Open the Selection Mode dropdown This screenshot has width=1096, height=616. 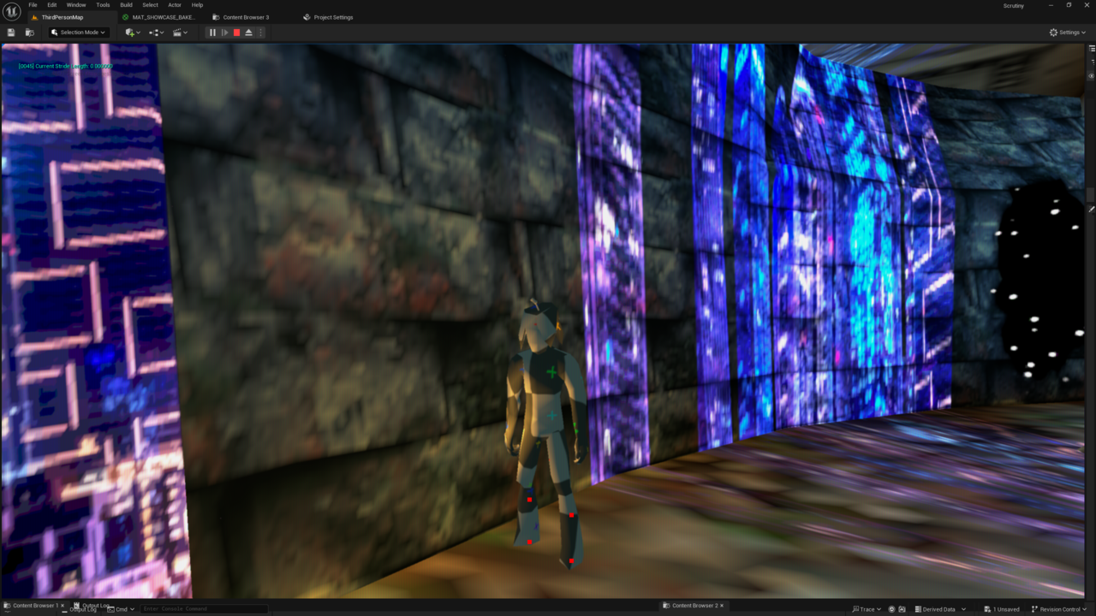tap(78, 33)
